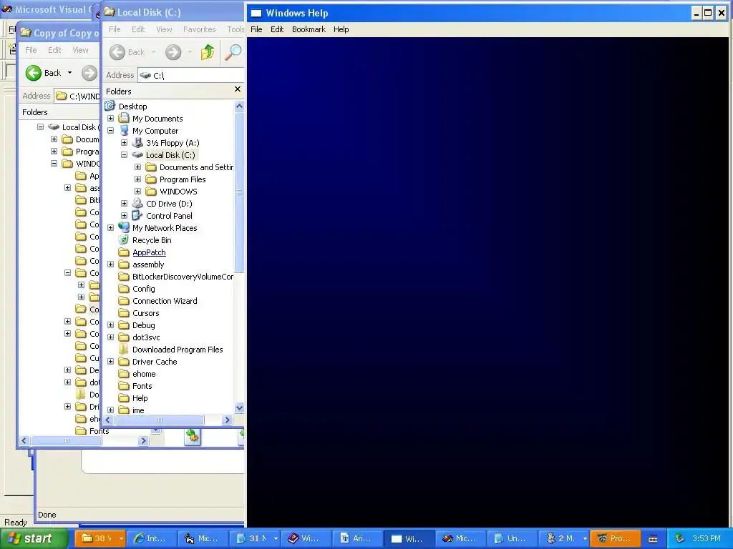The width and height of the screenshot is (733, 549).
Task: Select the Connection Wizard folder
Action: [165, 301]
